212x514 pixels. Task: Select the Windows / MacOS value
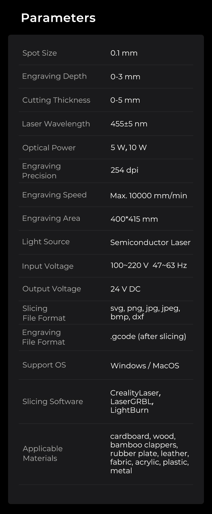(145, 366)
